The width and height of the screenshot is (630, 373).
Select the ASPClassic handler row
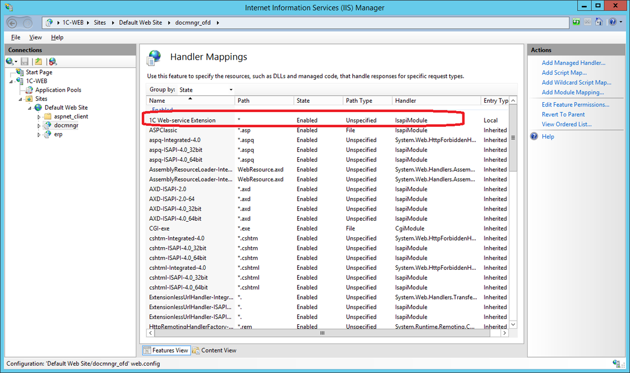(328, 130)
